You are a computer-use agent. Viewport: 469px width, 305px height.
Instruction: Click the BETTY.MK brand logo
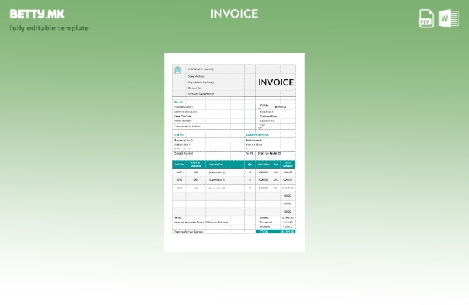click(x=37, y=14)
